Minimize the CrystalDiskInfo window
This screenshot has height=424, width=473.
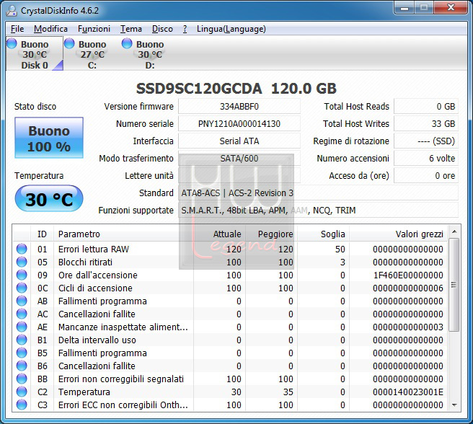(405, 7)
